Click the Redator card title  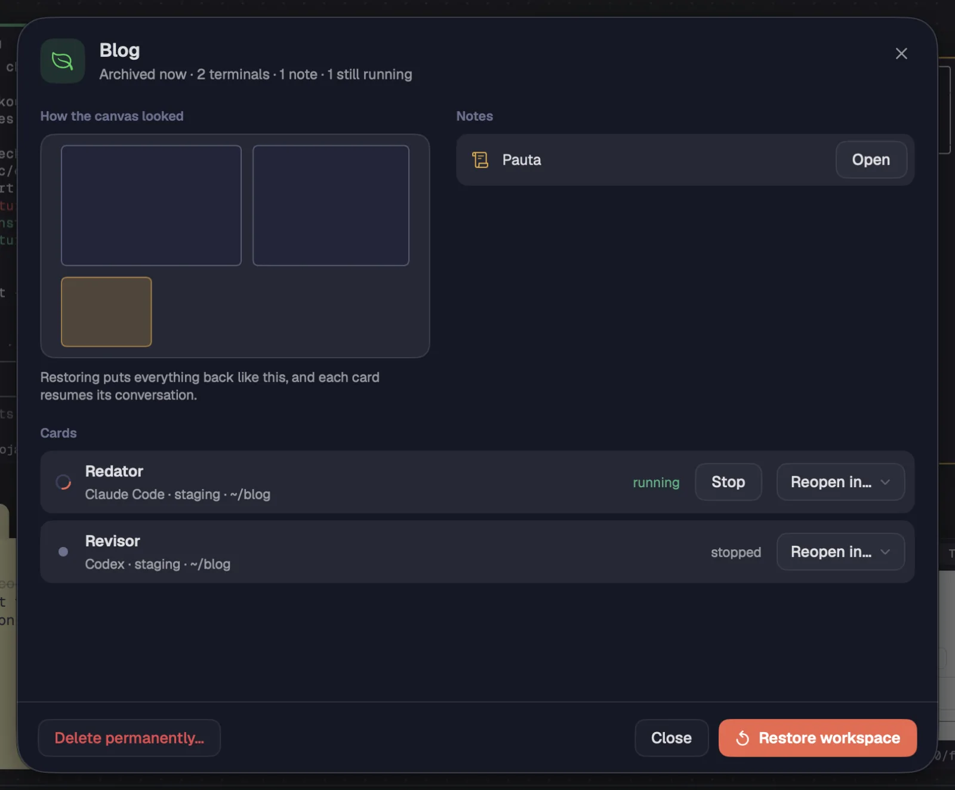coord(114,471)
